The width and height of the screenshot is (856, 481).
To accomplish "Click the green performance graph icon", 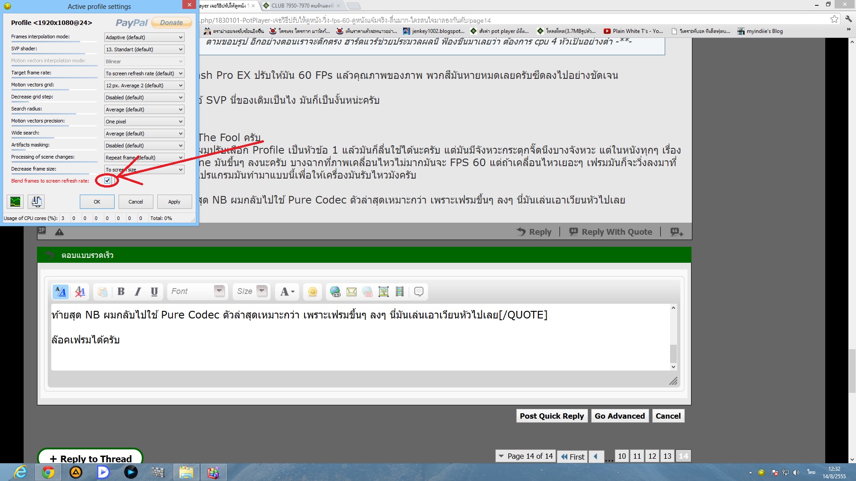I will click(x=15, y=202).
